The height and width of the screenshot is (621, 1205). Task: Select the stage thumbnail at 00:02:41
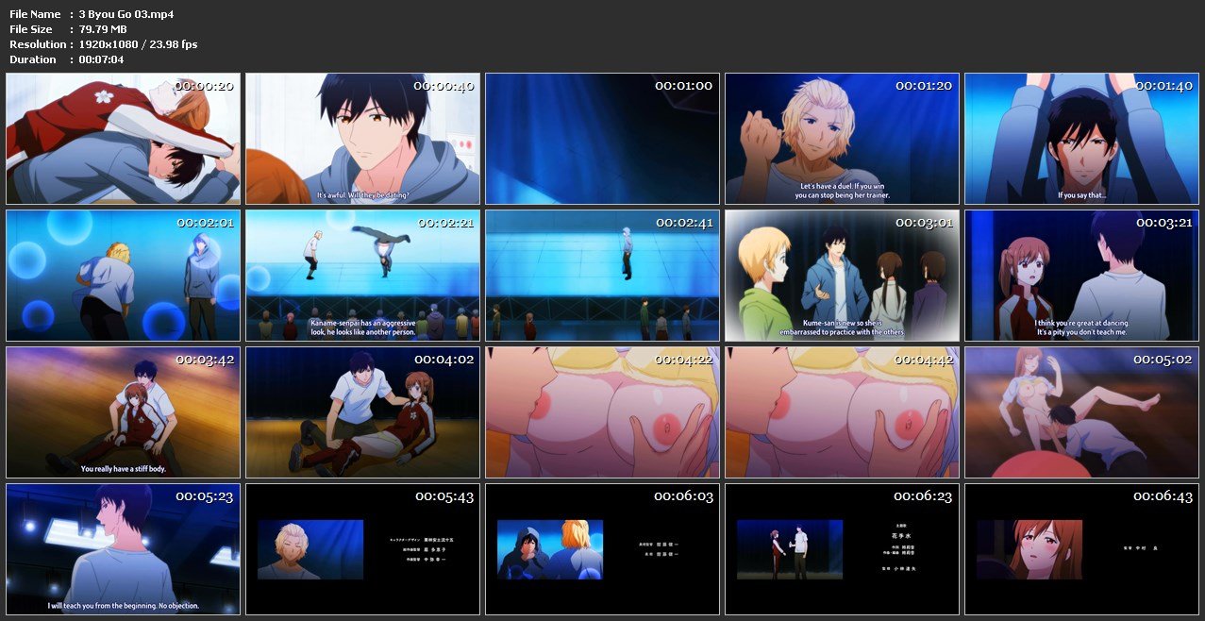pyautogui.click(x=602, y=276)
